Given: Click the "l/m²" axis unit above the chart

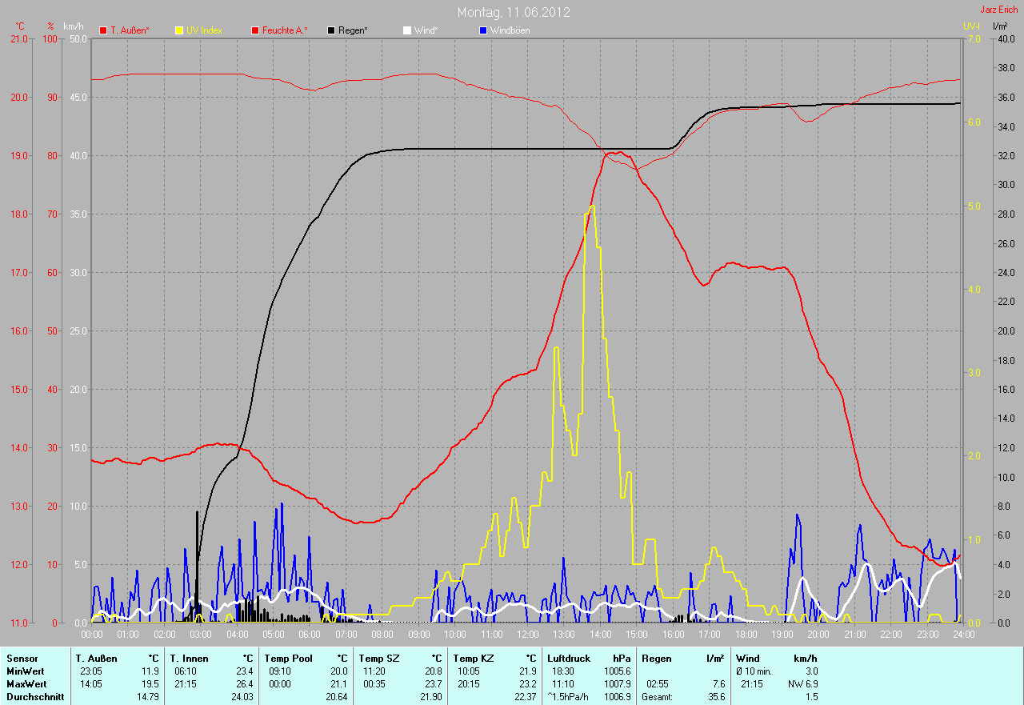Looking at the screenshot, I should coord(1000,26).
